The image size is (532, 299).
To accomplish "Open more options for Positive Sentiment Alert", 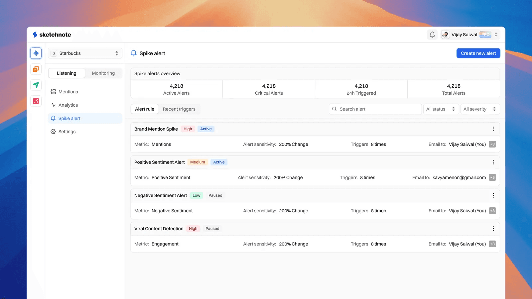I will [x=493, y=162].
